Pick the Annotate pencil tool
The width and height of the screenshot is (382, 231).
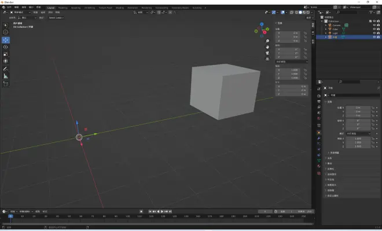(6, 69)
